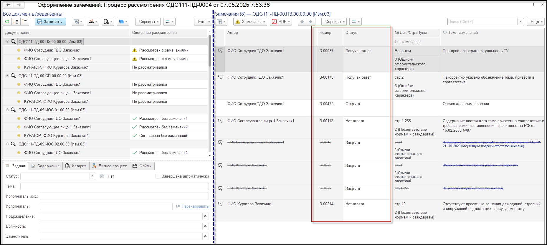Click the Записать button
The image size is (547, 245).
click(x=50, y=21)
